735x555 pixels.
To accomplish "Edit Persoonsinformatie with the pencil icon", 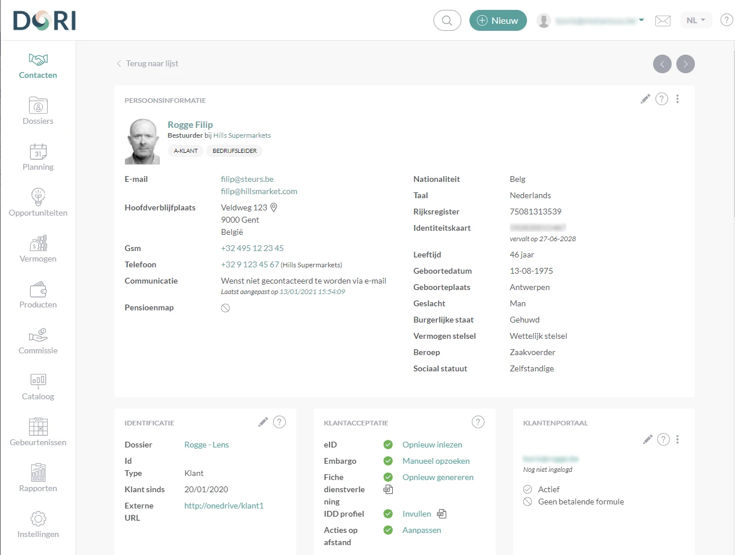I will tap(645, 99).
